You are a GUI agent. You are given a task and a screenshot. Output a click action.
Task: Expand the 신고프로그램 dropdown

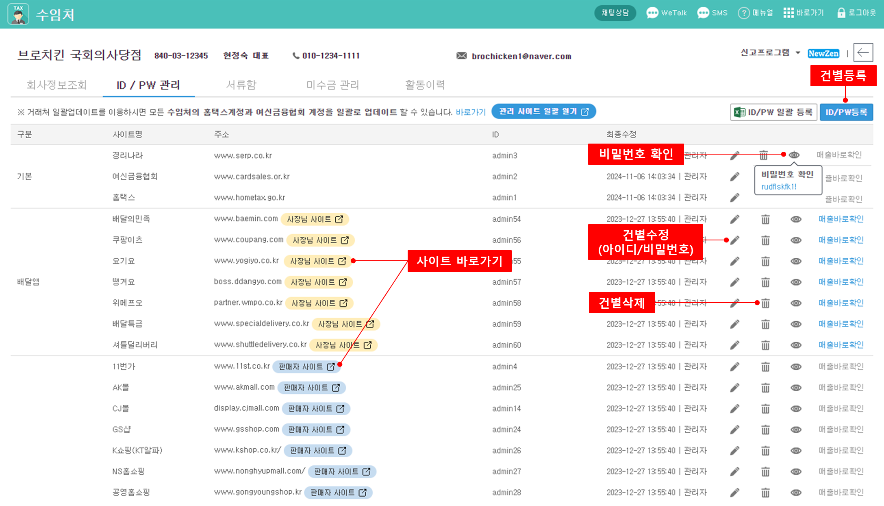point(770,53)
